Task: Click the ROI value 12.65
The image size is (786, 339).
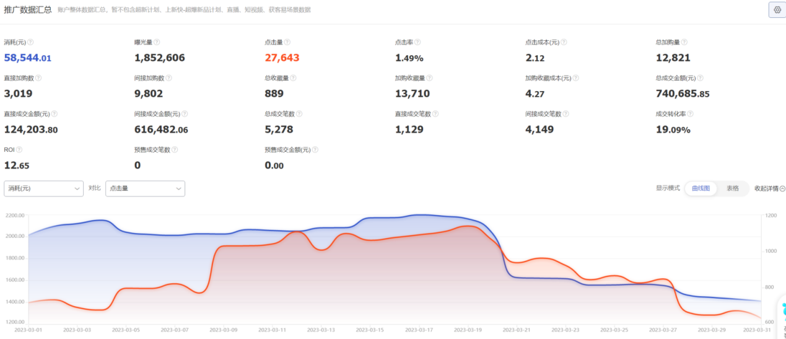Action: click(x=17, y=165)
